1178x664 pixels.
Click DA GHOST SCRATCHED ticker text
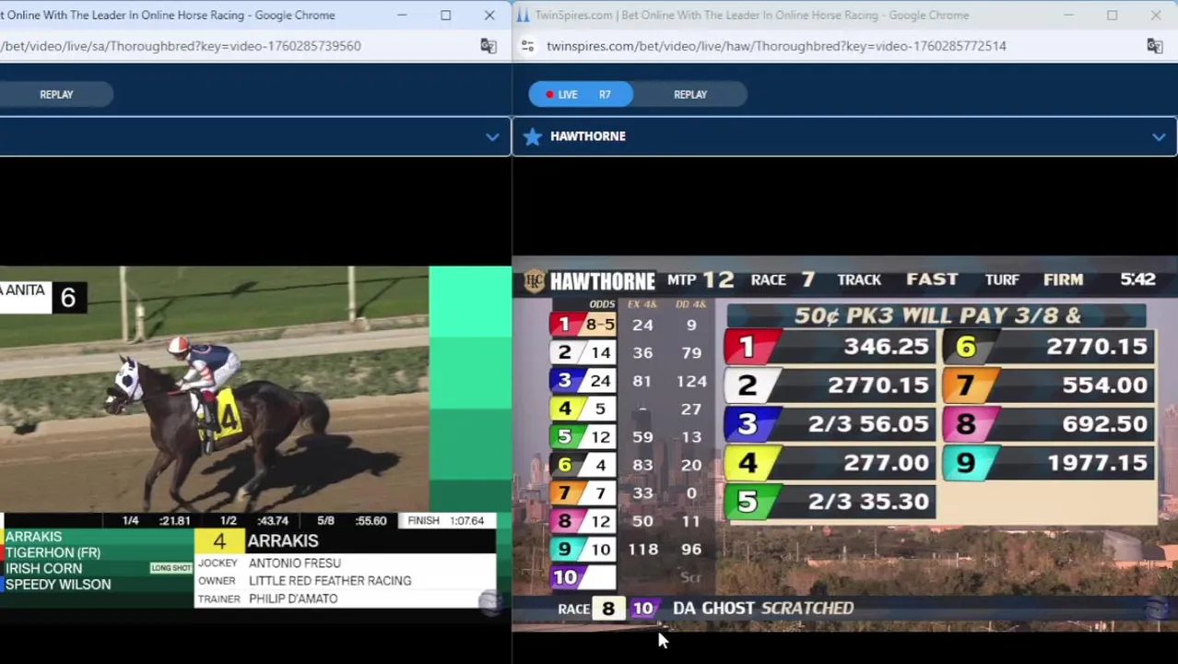click(x=763, y=609)
